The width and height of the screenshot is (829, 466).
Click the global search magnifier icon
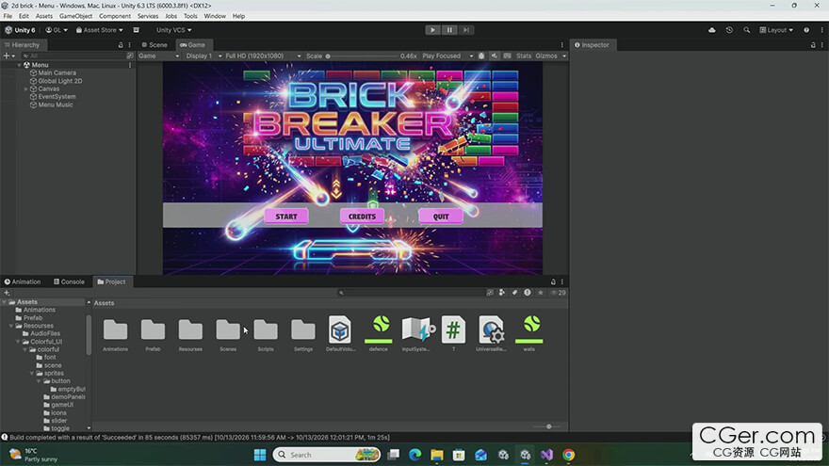coord(746,30)
